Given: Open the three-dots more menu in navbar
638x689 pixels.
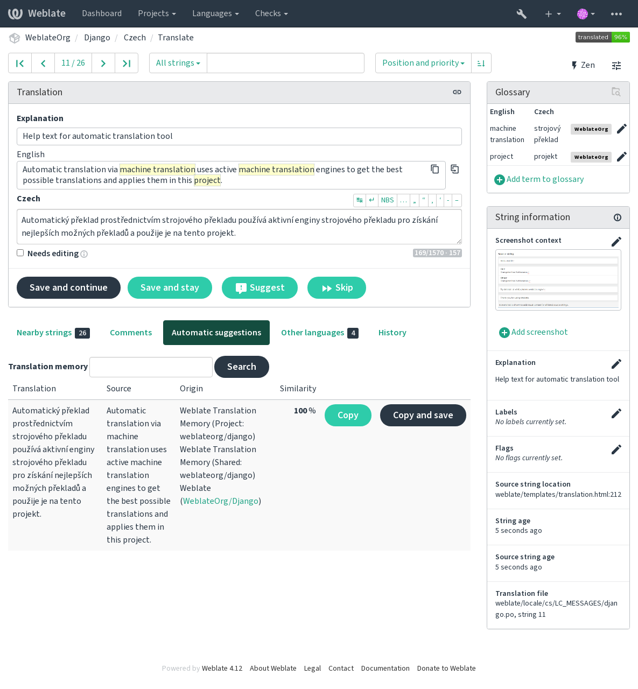Looking at the screenshot, I should tap(616, 13).
